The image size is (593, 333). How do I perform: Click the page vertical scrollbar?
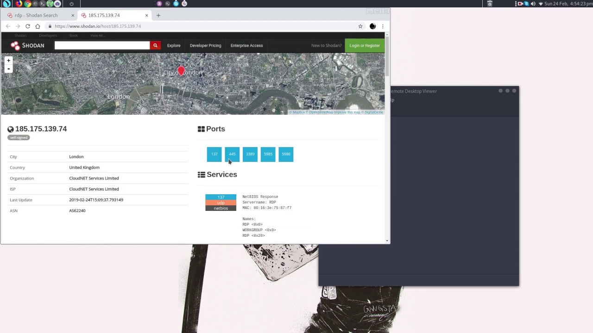(x=387, y=55)
